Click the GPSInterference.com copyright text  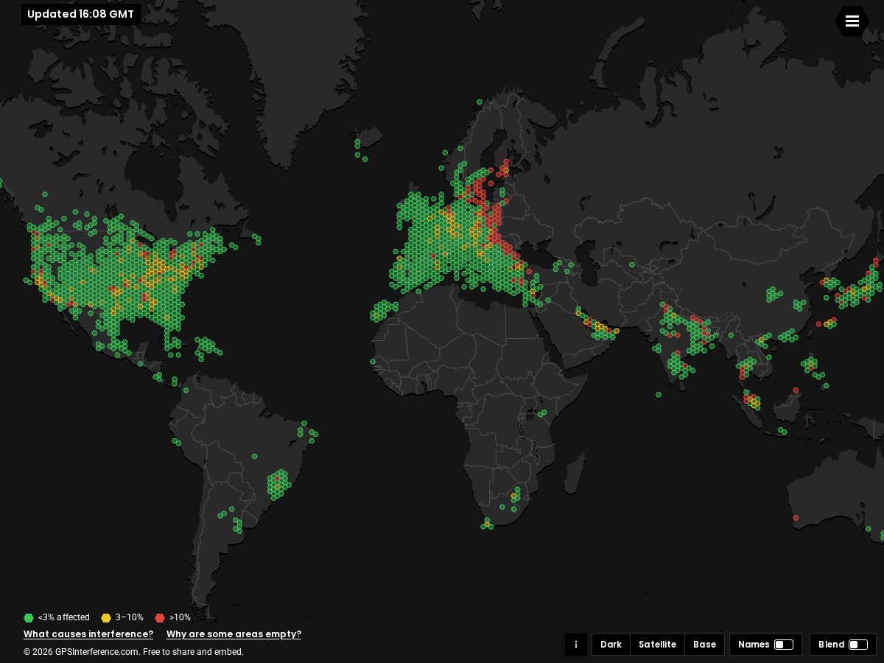[x=133, y=652]
